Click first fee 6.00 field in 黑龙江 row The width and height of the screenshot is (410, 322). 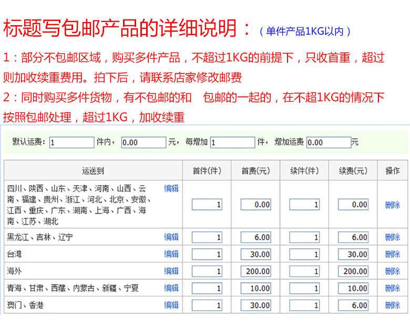(256, 237)
